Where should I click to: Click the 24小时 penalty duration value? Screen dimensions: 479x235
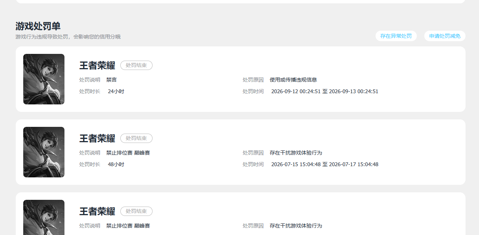[x=116, y=91]
